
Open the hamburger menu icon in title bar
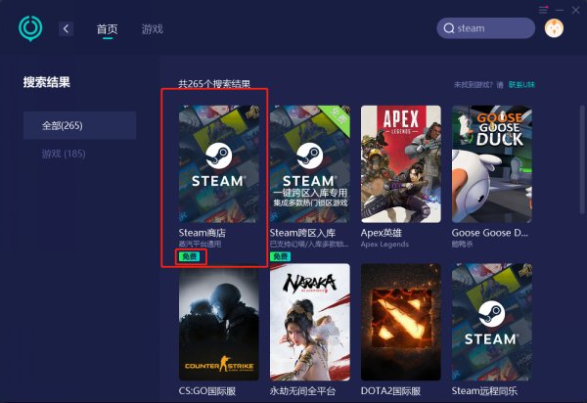coord(543,10)
